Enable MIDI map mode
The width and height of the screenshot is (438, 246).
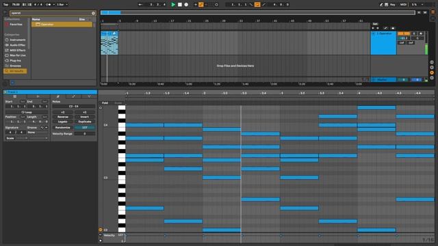point(403,5)
